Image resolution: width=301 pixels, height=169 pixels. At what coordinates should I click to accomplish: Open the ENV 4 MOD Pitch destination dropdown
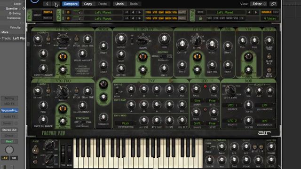point(126,123)
